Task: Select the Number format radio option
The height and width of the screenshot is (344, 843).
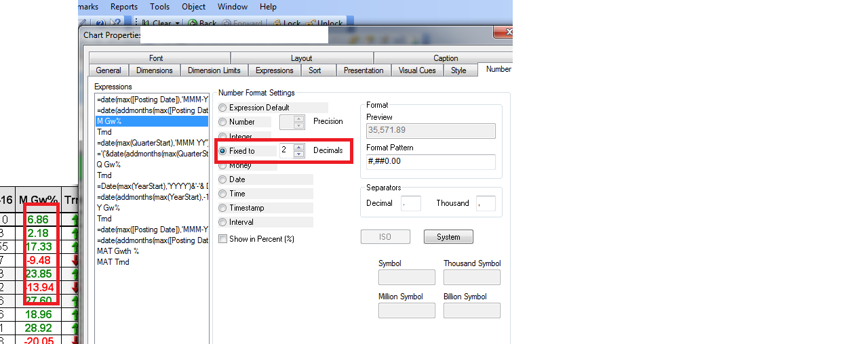Action: [223, 122]
